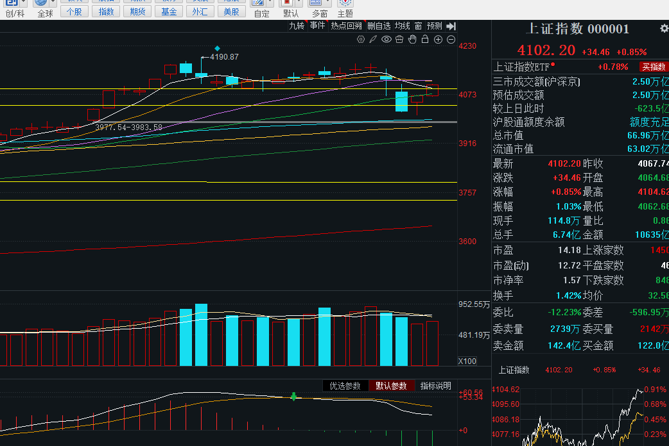Switch to the 事件 events tab
The height and width of the screenshot is (446, 669).
coord(317,26)
